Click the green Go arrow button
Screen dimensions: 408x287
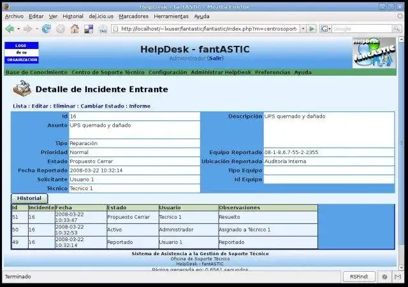point(312,29)
